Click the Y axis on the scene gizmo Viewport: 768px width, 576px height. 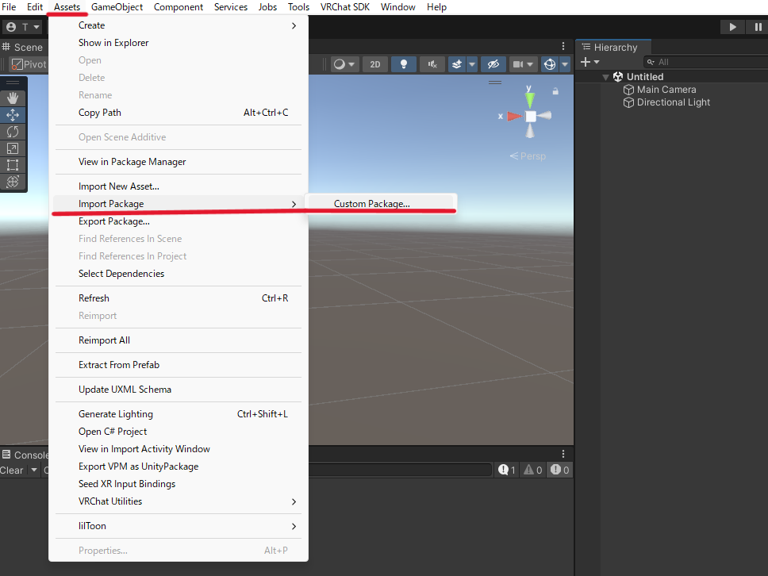tap(530, 98)
